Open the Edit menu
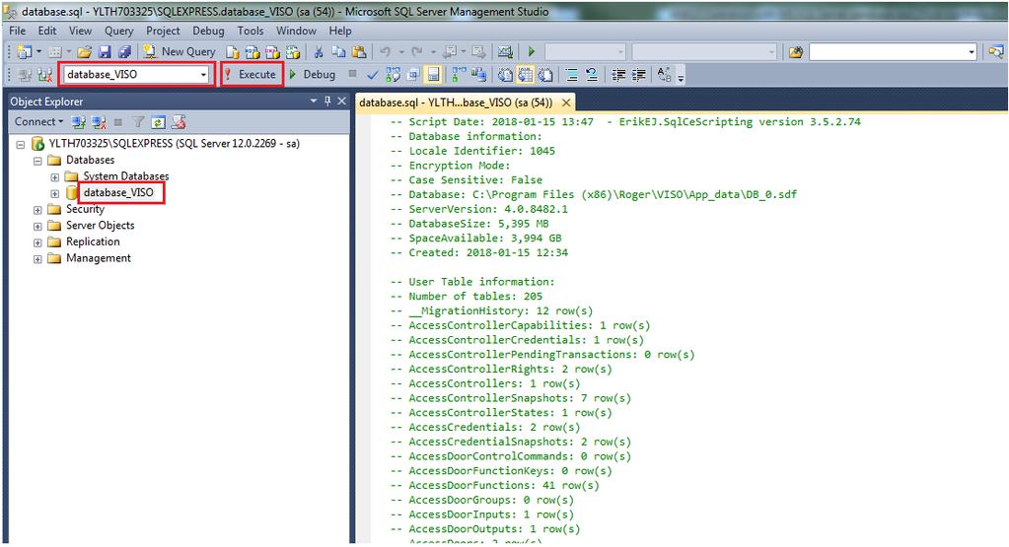Image resolution: width=1009 pixels, height=547 pixels. (x=47, y=31)
